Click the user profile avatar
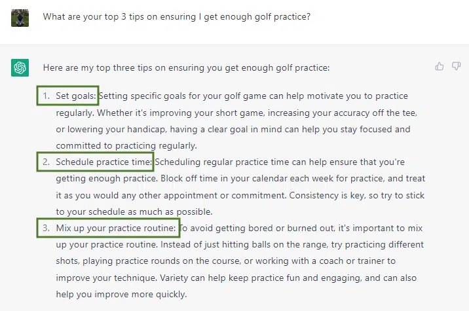469x311 pixels. [20, 18]
